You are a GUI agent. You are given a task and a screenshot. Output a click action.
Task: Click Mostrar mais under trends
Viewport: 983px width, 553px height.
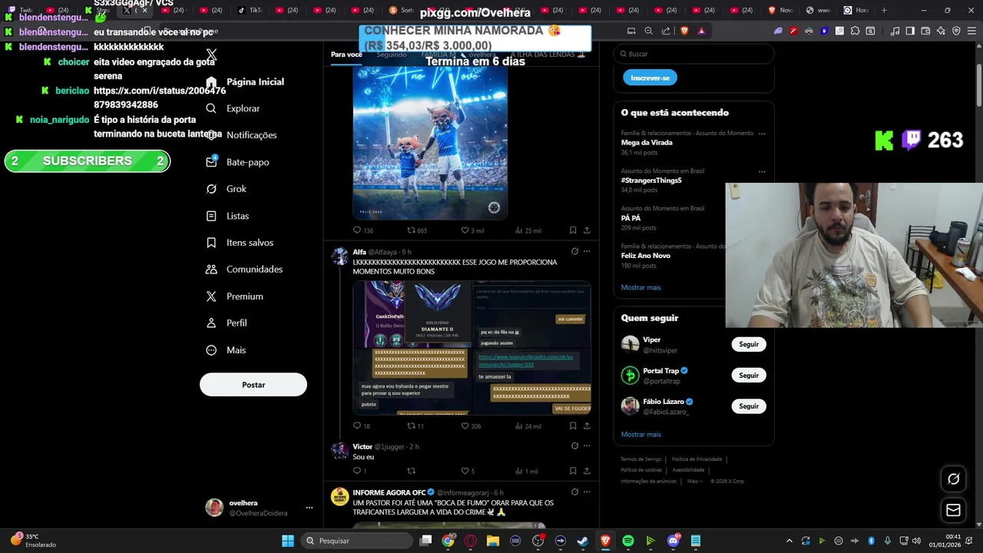(x=641, y=287)
